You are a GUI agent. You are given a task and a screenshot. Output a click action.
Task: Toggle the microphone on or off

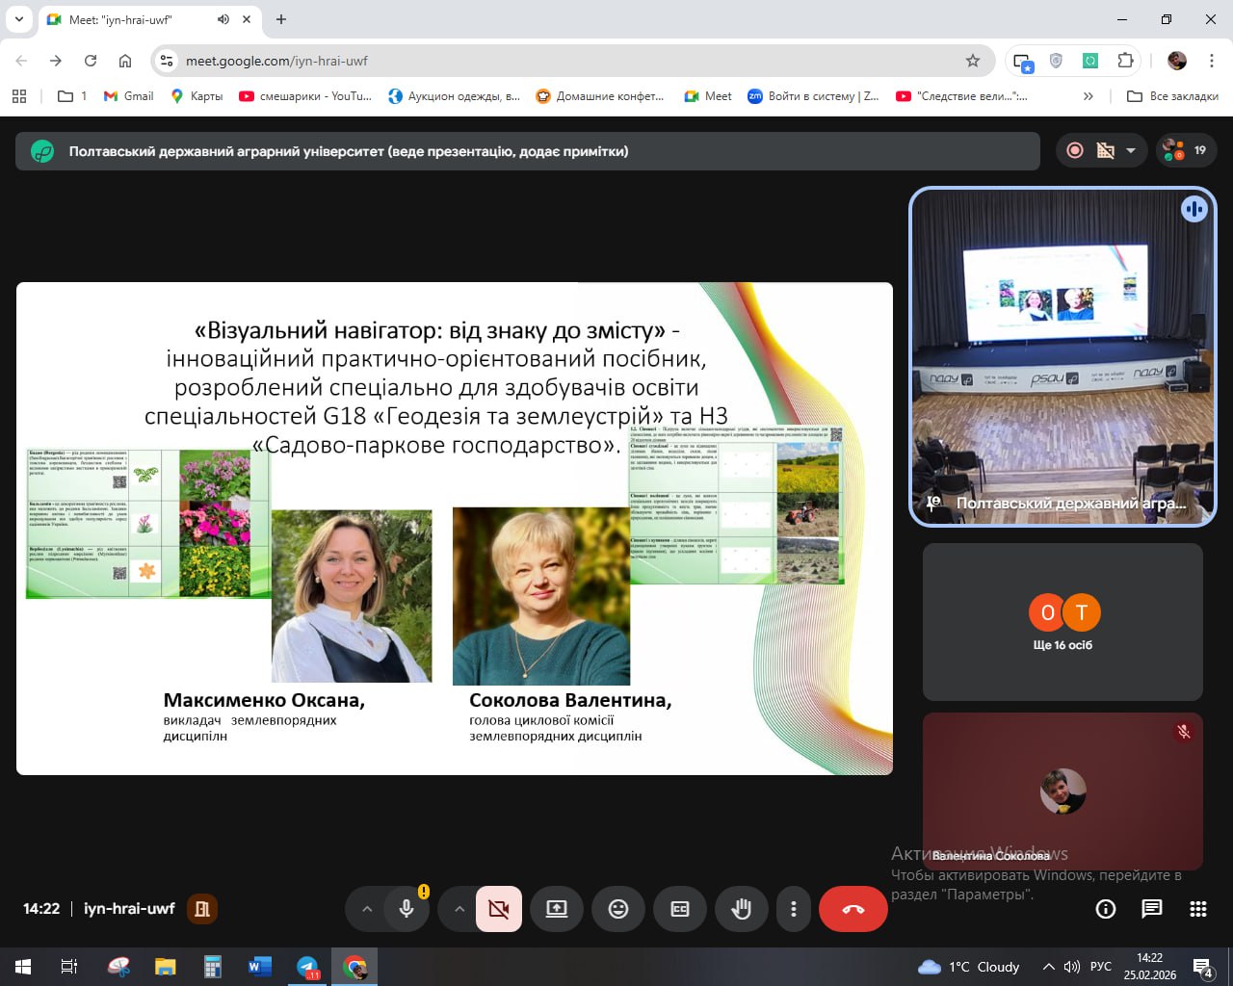click(x=407, y=909)
